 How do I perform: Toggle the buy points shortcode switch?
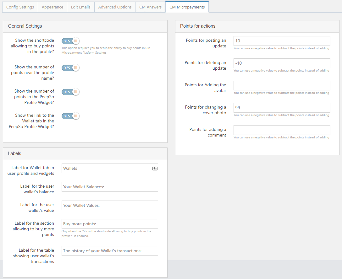[x=70, y=41]
